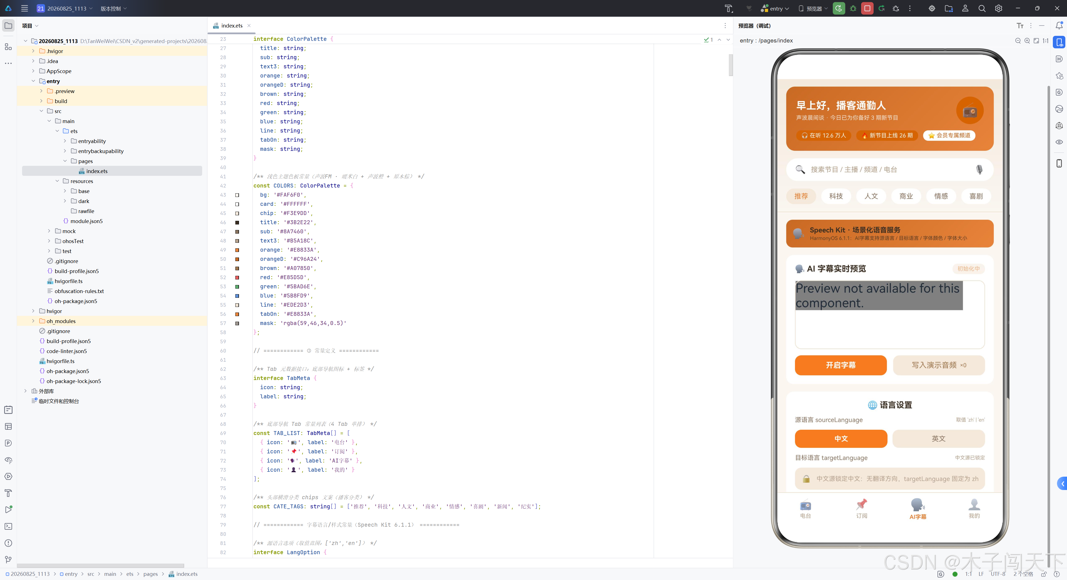Expand the entryability folder
Screen dimensions: 1067x580
click(x=65, y=141)
